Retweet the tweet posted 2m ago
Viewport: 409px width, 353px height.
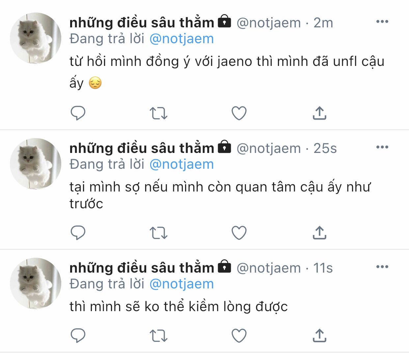click(x=158, y=113)
